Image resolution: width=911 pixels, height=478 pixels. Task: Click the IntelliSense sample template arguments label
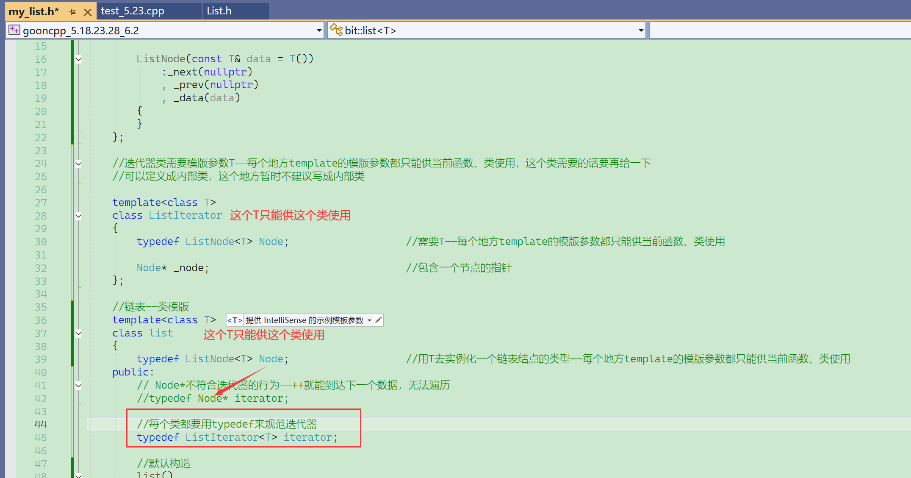click(304, 320)
